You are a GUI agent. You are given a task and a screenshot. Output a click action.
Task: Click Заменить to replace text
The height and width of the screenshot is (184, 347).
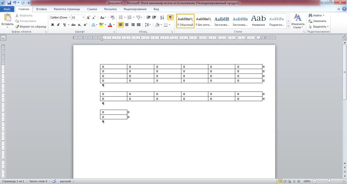click(317, 21)
